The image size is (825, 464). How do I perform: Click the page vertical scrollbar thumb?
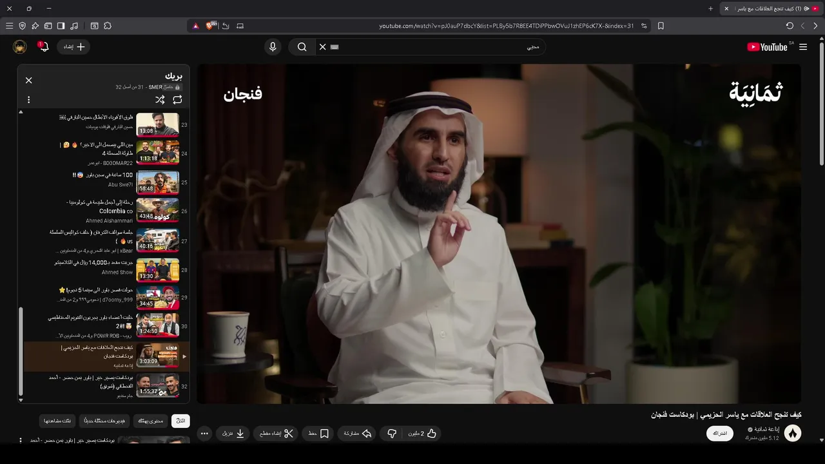pyautogui.click(x=821, y=103)
